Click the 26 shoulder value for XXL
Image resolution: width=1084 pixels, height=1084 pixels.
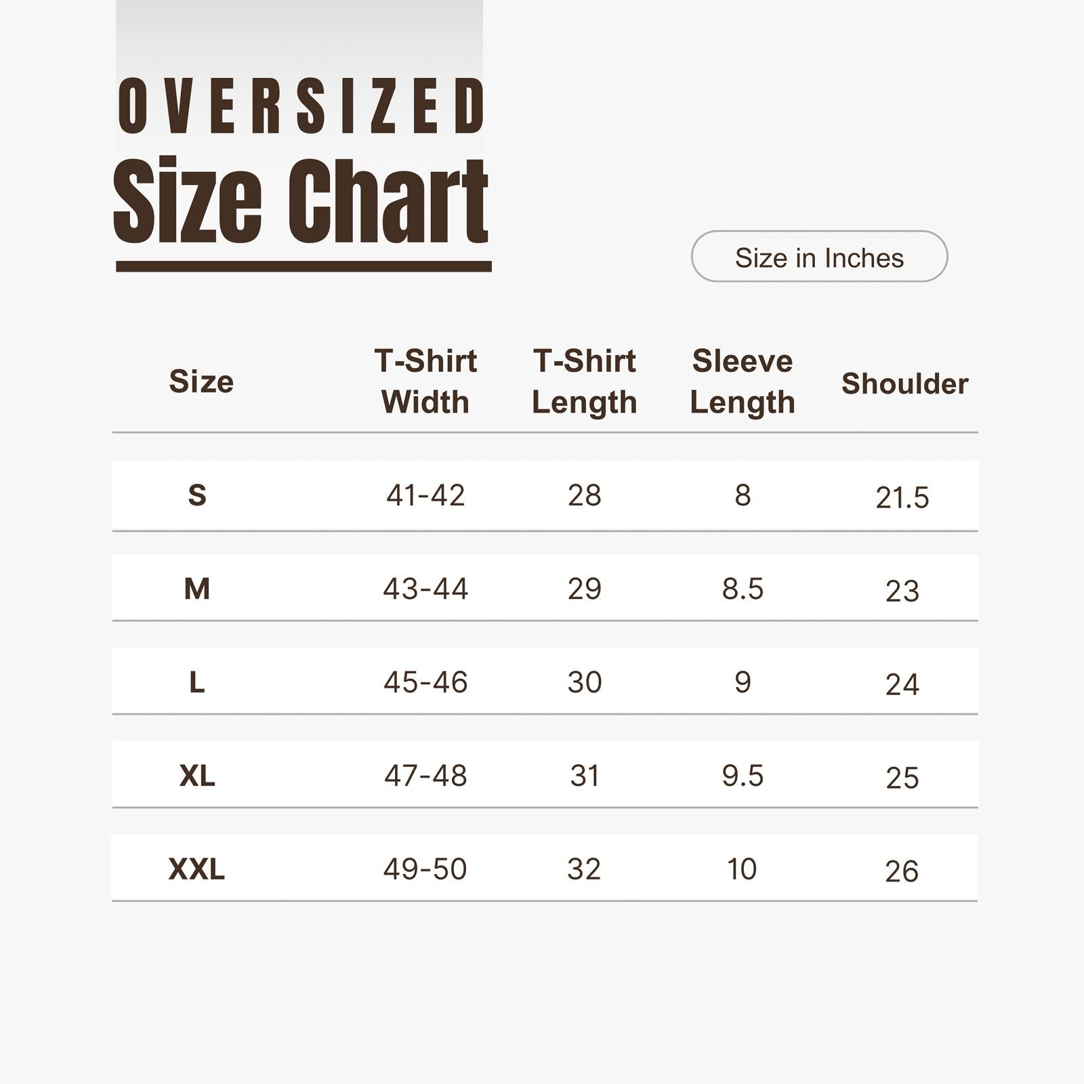tap(902, 872)
